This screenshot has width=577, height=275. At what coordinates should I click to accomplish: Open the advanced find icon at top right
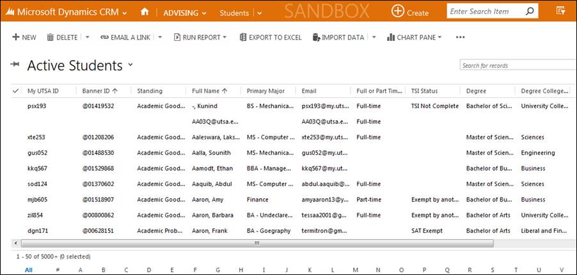(x=560, y=12)
